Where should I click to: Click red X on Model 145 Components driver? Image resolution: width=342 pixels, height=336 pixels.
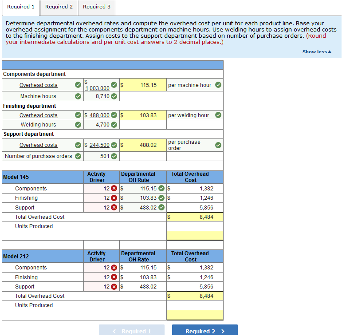tap(114, 188)
